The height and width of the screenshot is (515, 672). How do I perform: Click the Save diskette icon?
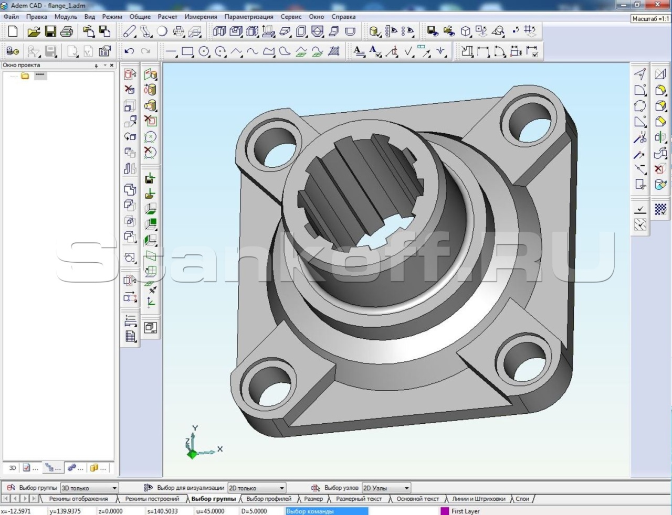click(x=50, y=32)
